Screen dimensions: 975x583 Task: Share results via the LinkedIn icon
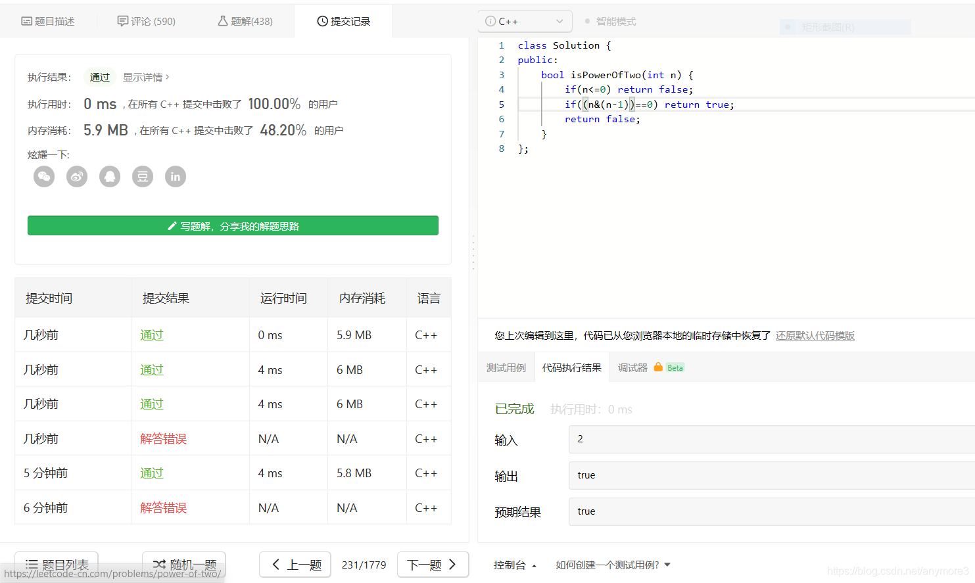(x=175, y=176)
